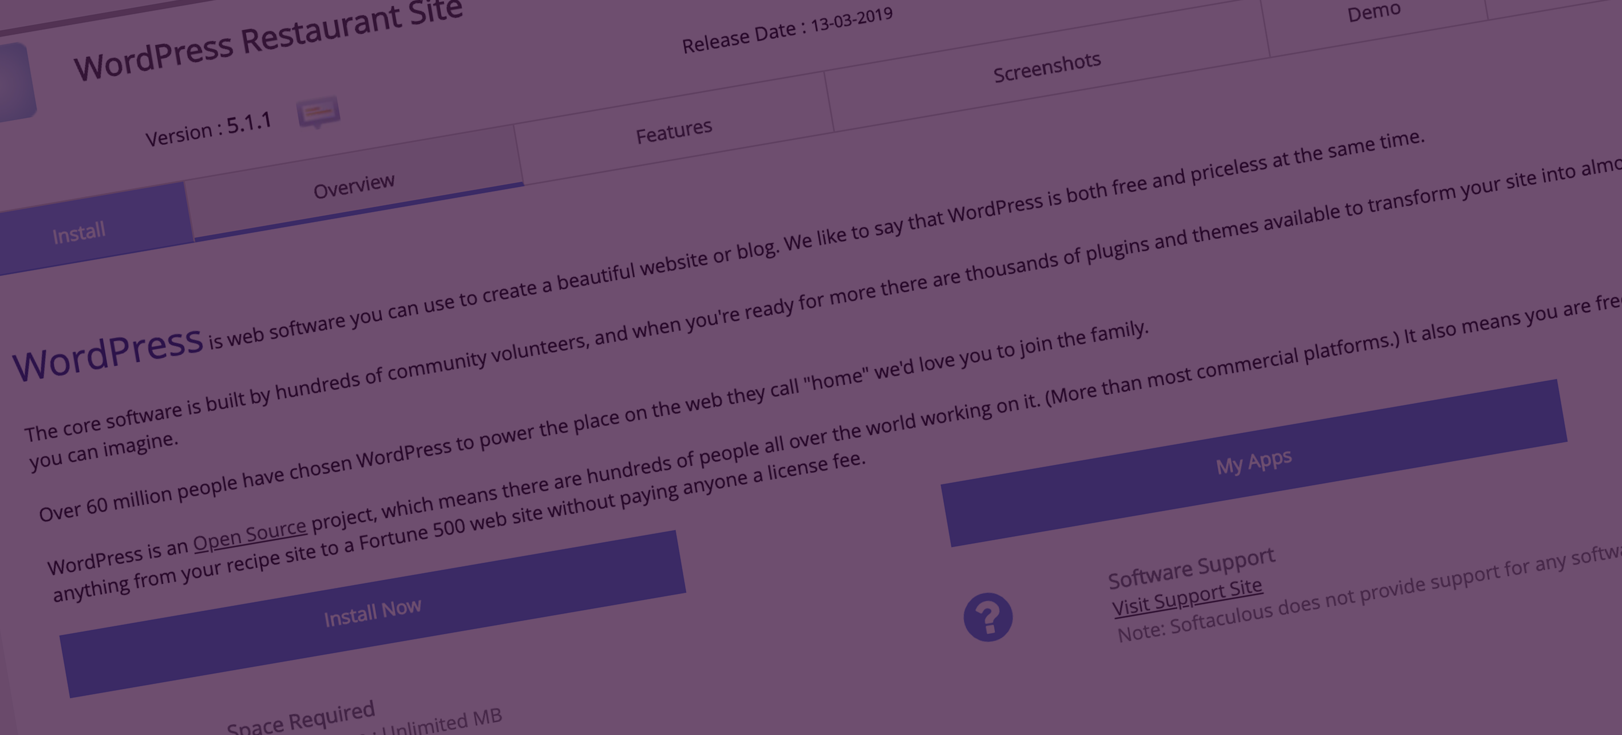This screenshot has height=735, width=1622.
Task: Click the Install Now button
Action: coord(373,613)
